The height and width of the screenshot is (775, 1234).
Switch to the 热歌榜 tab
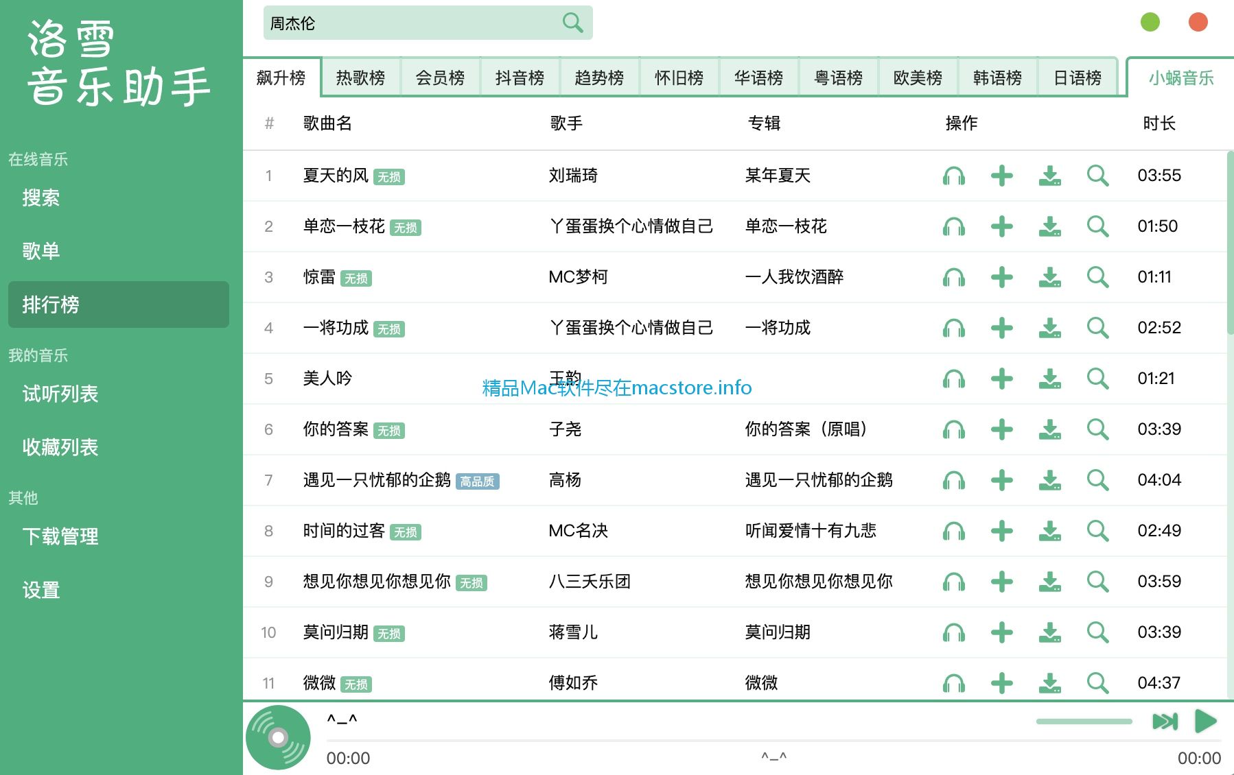coord(360,77)
